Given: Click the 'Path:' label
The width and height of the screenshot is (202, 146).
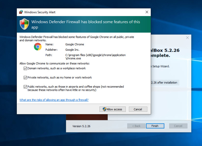Looking at the screenshot, I should tap(49, 55).
